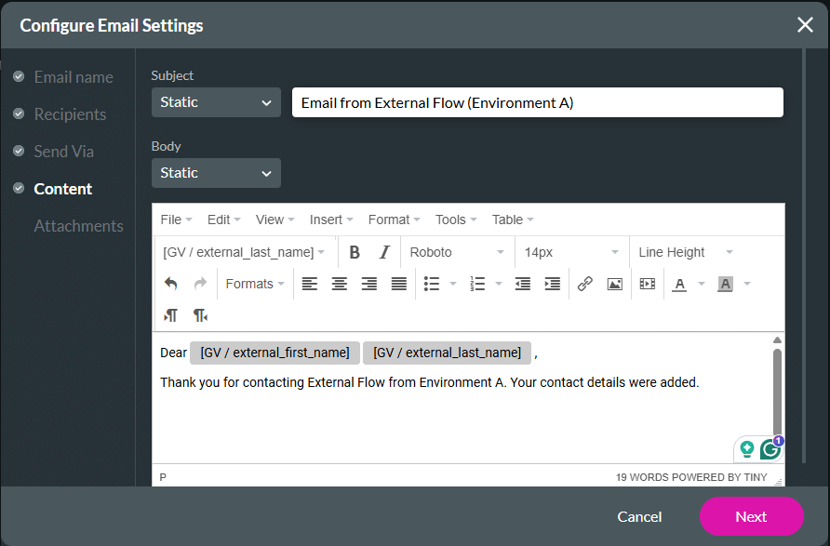Toggle bulleted list formatting
The width and height of the screenshot is (830, 546).
tap(433, 284)
